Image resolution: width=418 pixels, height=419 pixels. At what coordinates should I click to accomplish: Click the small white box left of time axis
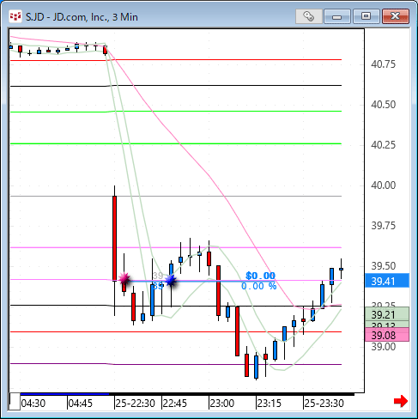(x=15, y=402)
